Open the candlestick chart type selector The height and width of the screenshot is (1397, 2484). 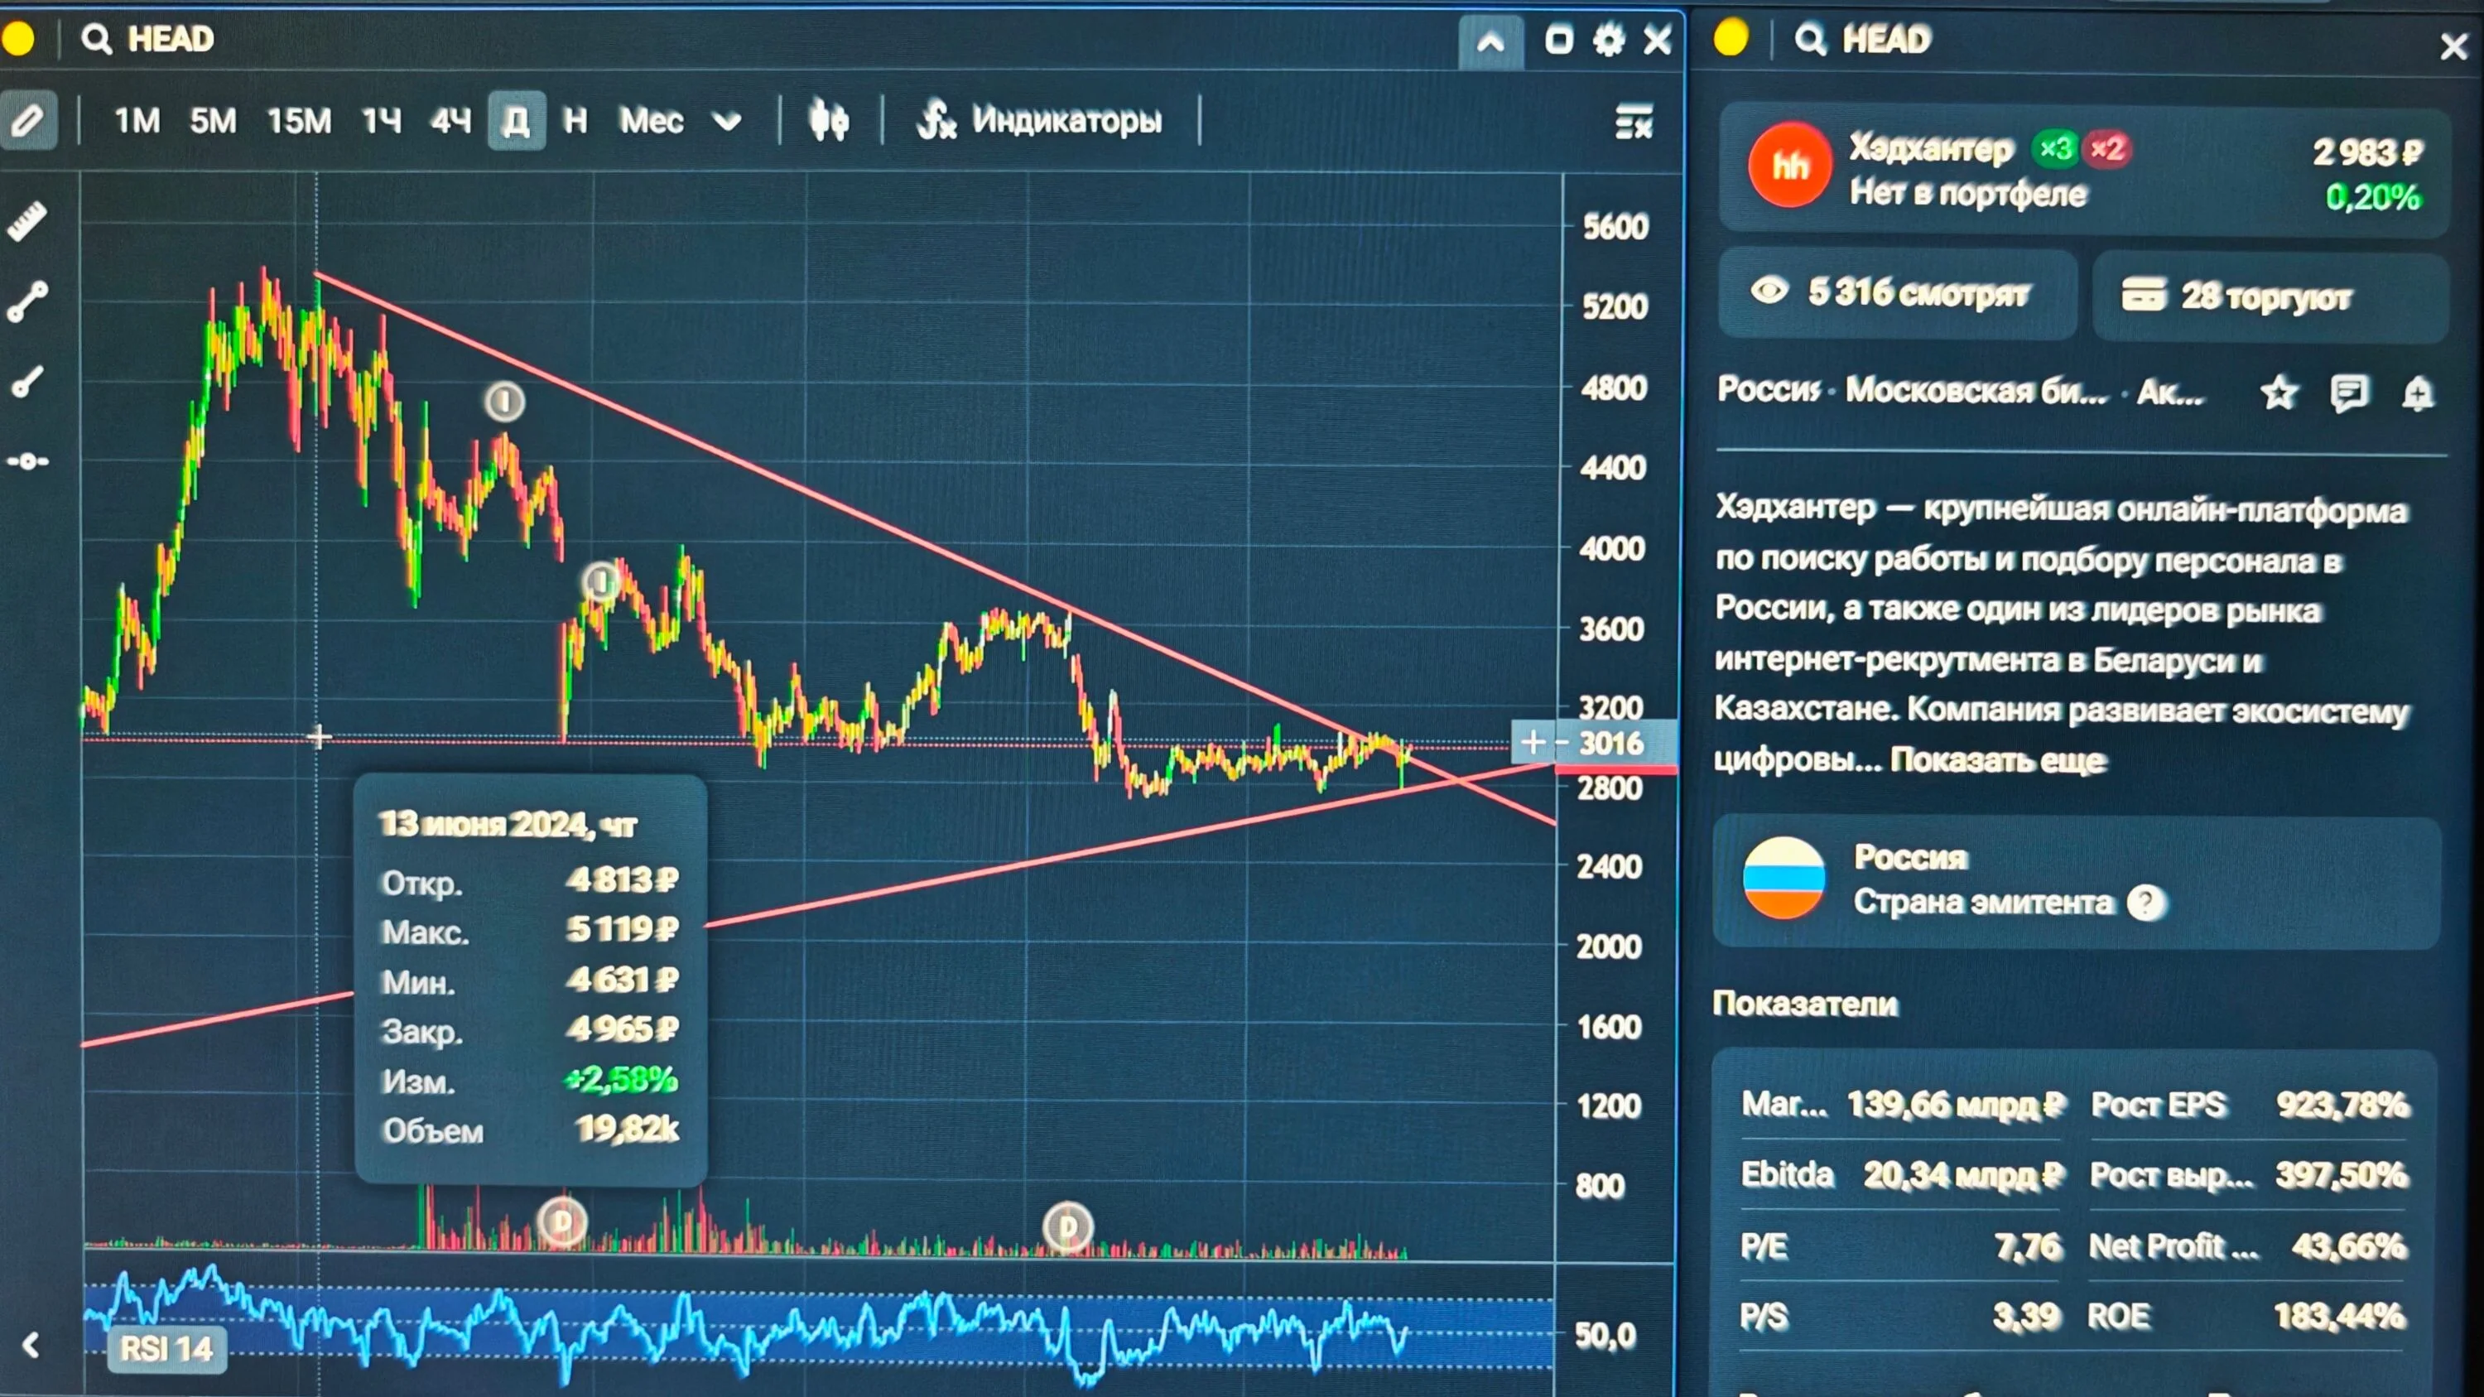tap(830, 121)
